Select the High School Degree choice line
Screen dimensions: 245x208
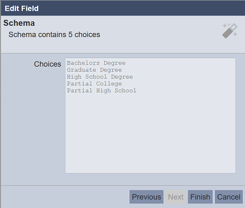[100, 76]
